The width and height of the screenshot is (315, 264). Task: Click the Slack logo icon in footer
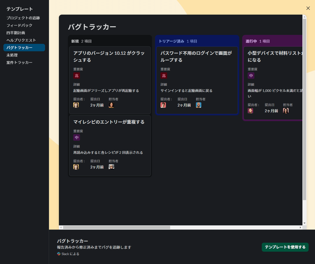coord(59,254)
